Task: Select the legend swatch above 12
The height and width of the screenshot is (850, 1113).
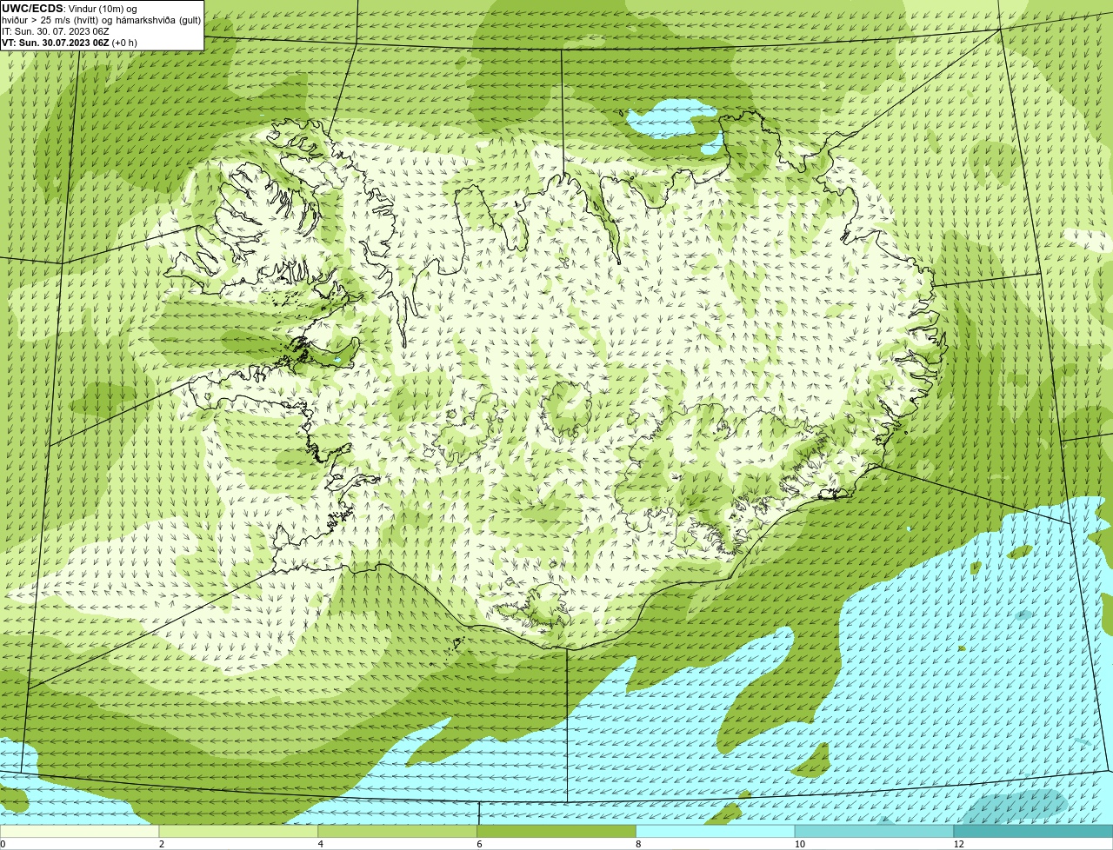Action: 1033,831
